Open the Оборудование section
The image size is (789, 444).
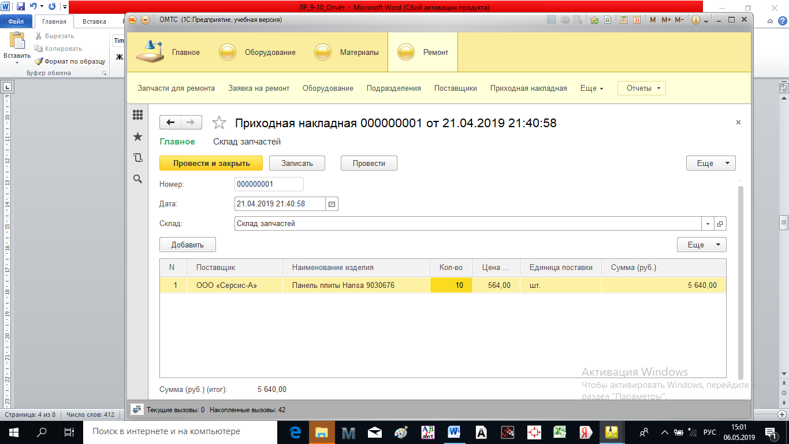[x=258, y=52]
